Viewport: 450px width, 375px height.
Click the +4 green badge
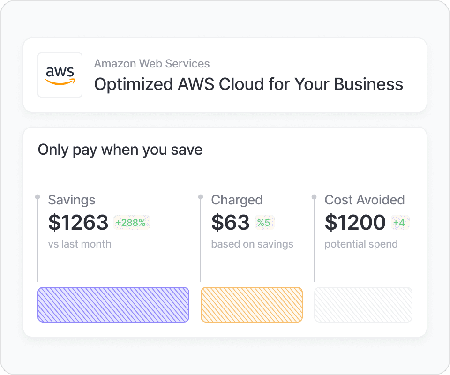[x=399, y=223]
